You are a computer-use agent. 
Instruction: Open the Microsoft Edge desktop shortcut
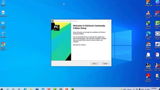point(148,35)
